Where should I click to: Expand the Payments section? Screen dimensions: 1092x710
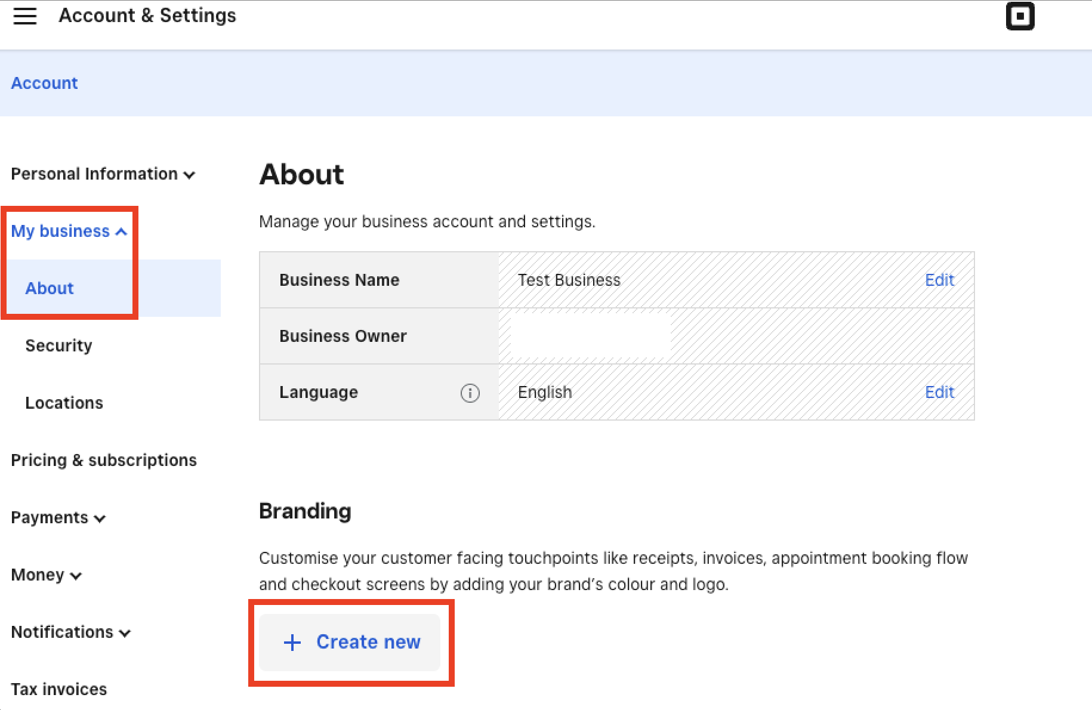pyautogui.click(x=57, y=518)
